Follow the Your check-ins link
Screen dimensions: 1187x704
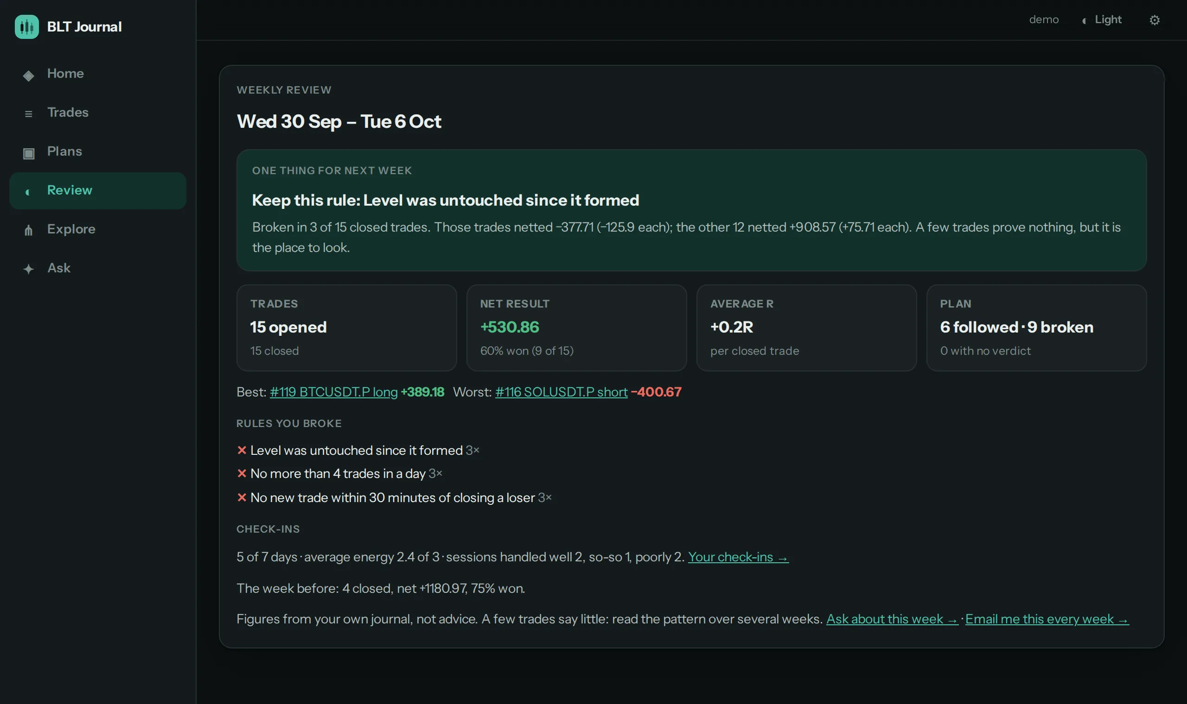(x=738, y=557)
